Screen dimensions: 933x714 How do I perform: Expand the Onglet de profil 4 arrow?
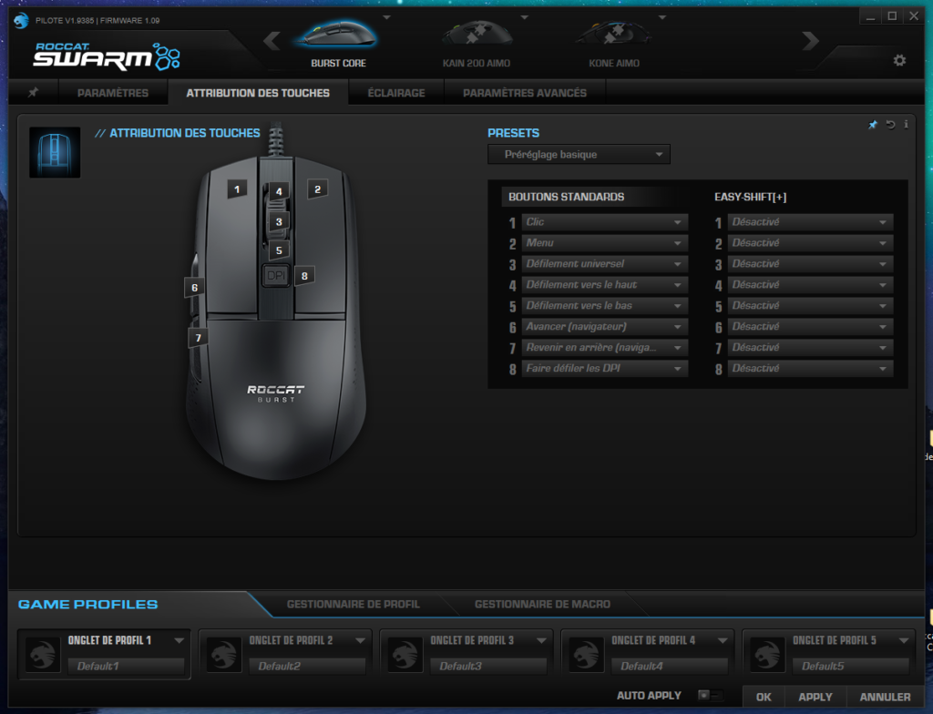pyautogui.click(x=723, y=641)
